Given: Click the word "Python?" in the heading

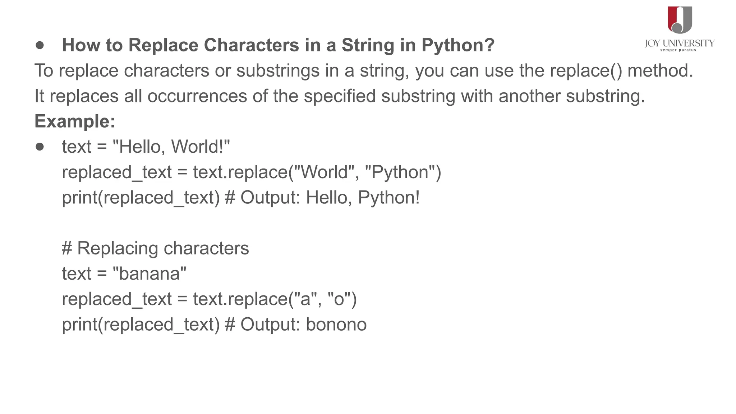Looking at the screenshot, I should tap(458, 45).
